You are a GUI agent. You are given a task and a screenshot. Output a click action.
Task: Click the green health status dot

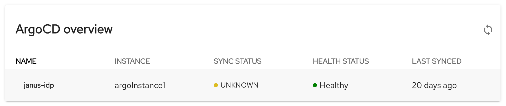click(315, 85)
